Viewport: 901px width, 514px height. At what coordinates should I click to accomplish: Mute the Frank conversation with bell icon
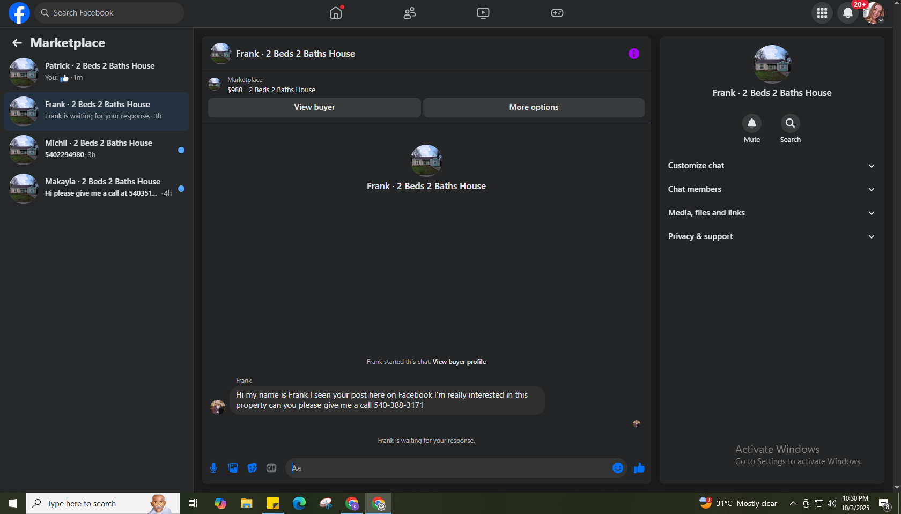tap(752, 123)
